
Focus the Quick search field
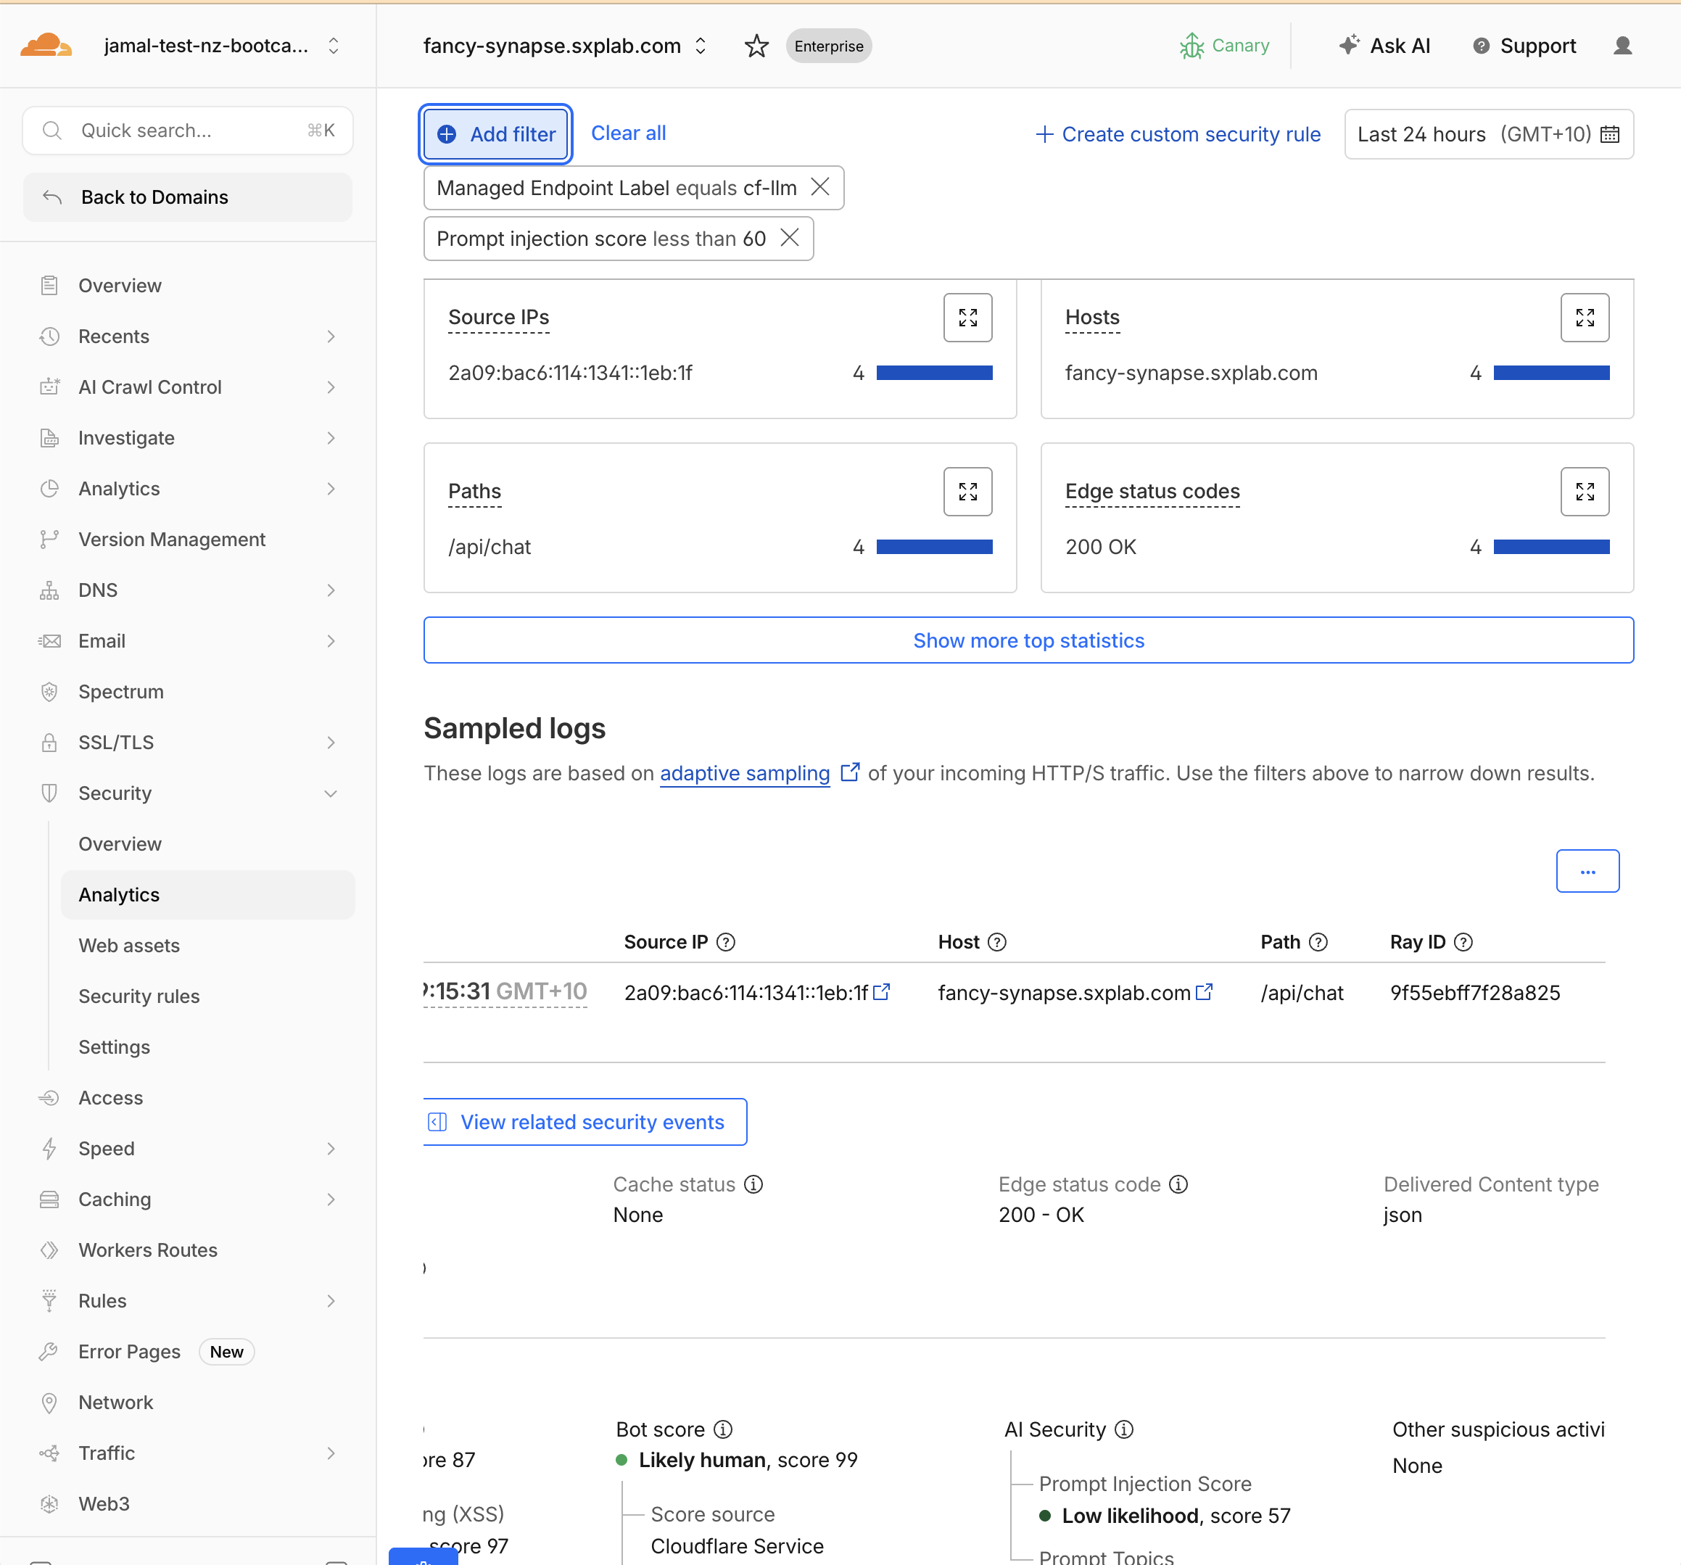tap(188, 131)
